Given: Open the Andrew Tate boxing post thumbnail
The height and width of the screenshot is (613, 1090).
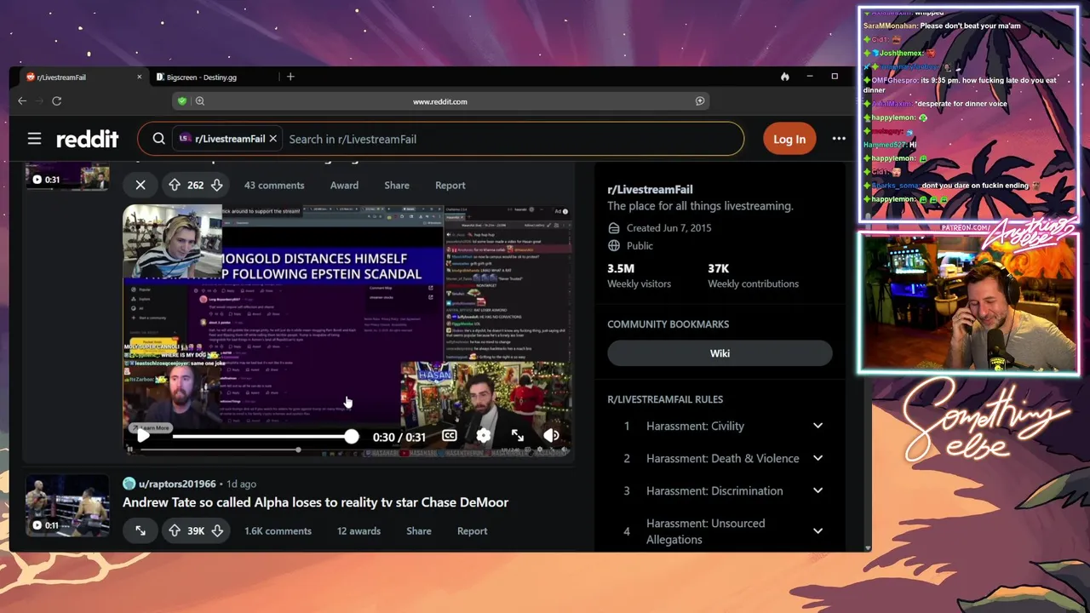Looking at the screenshot, I should tap(67, 506).
